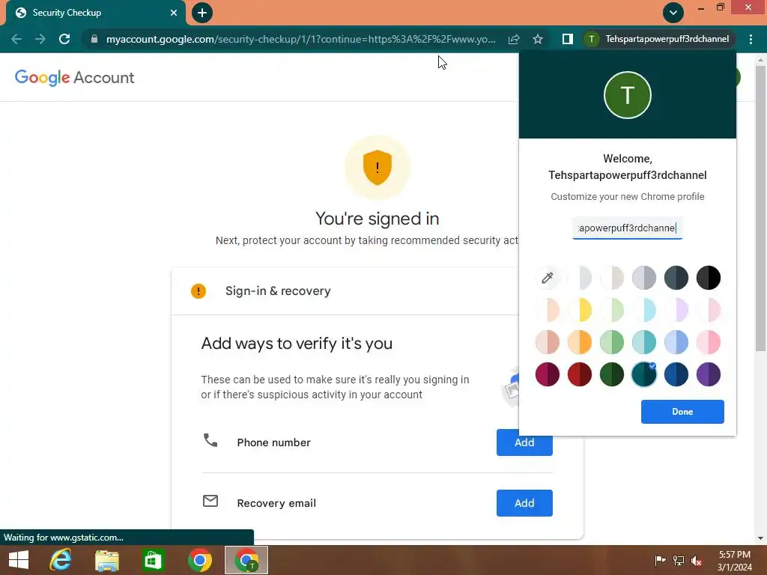Click the Tehspartapowerpuff3rdchannel profile chip
The width and height of the screenshot is (767, 575).
click(x=658, y=39)
